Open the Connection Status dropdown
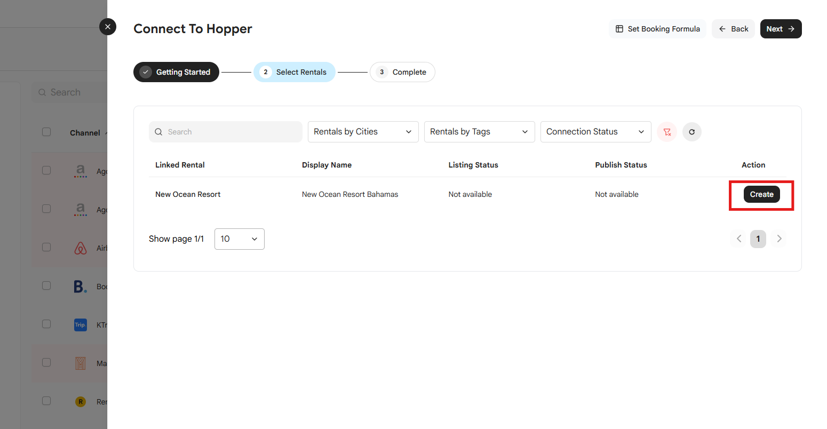This screenshot has height=429, width=827. point(596,132)
